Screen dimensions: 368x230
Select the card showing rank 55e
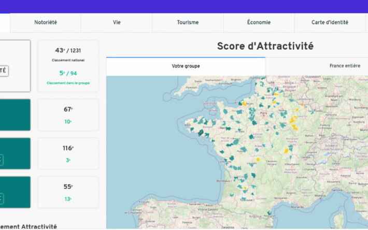pyautogui.click(x=68, y=192)
